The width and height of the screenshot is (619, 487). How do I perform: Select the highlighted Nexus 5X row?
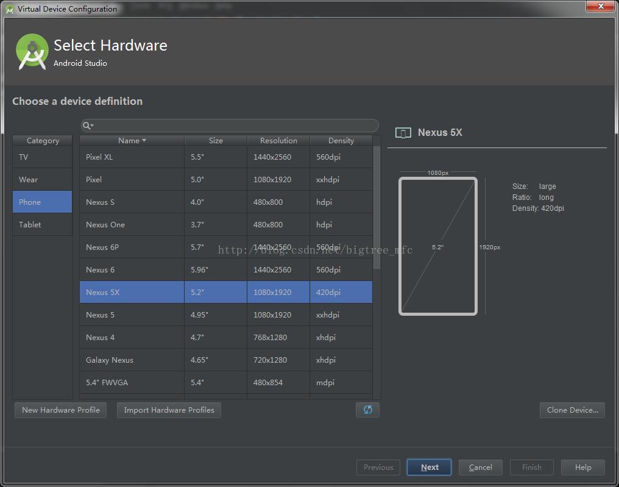pos(226,292)
